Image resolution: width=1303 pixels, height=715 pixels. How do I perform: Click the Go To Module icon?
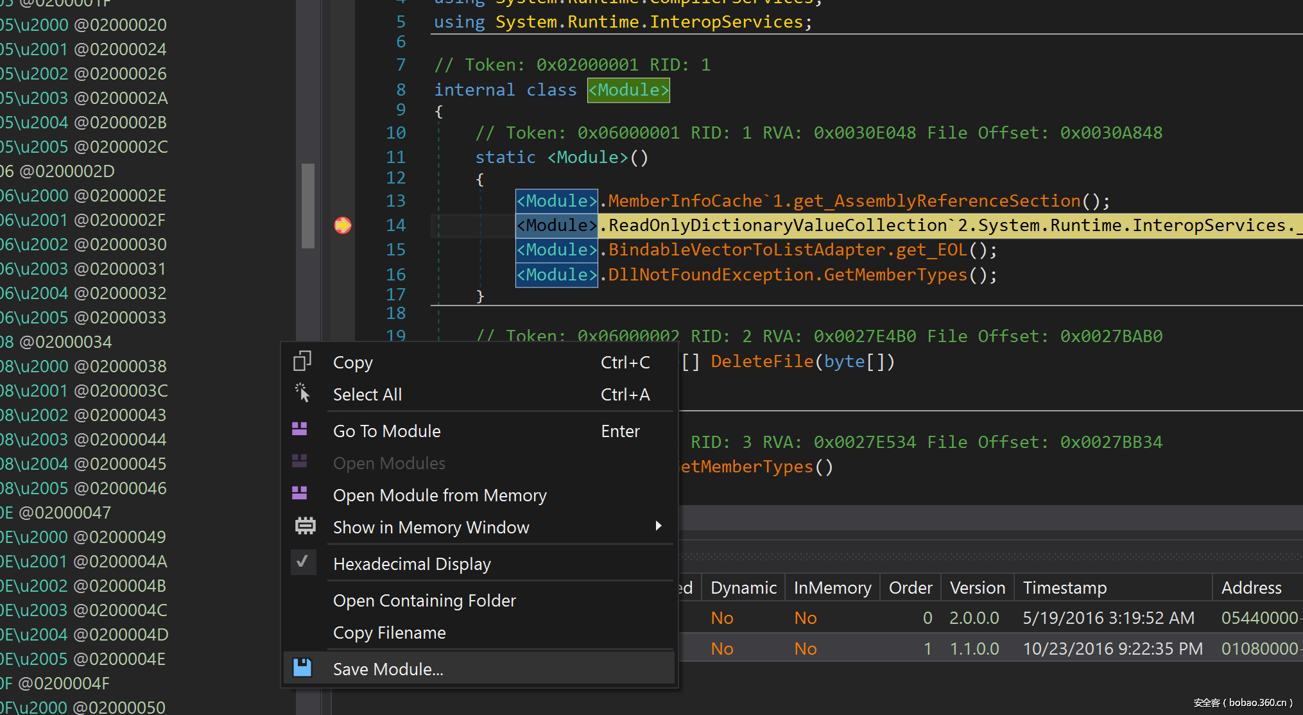tap(300, 430)
